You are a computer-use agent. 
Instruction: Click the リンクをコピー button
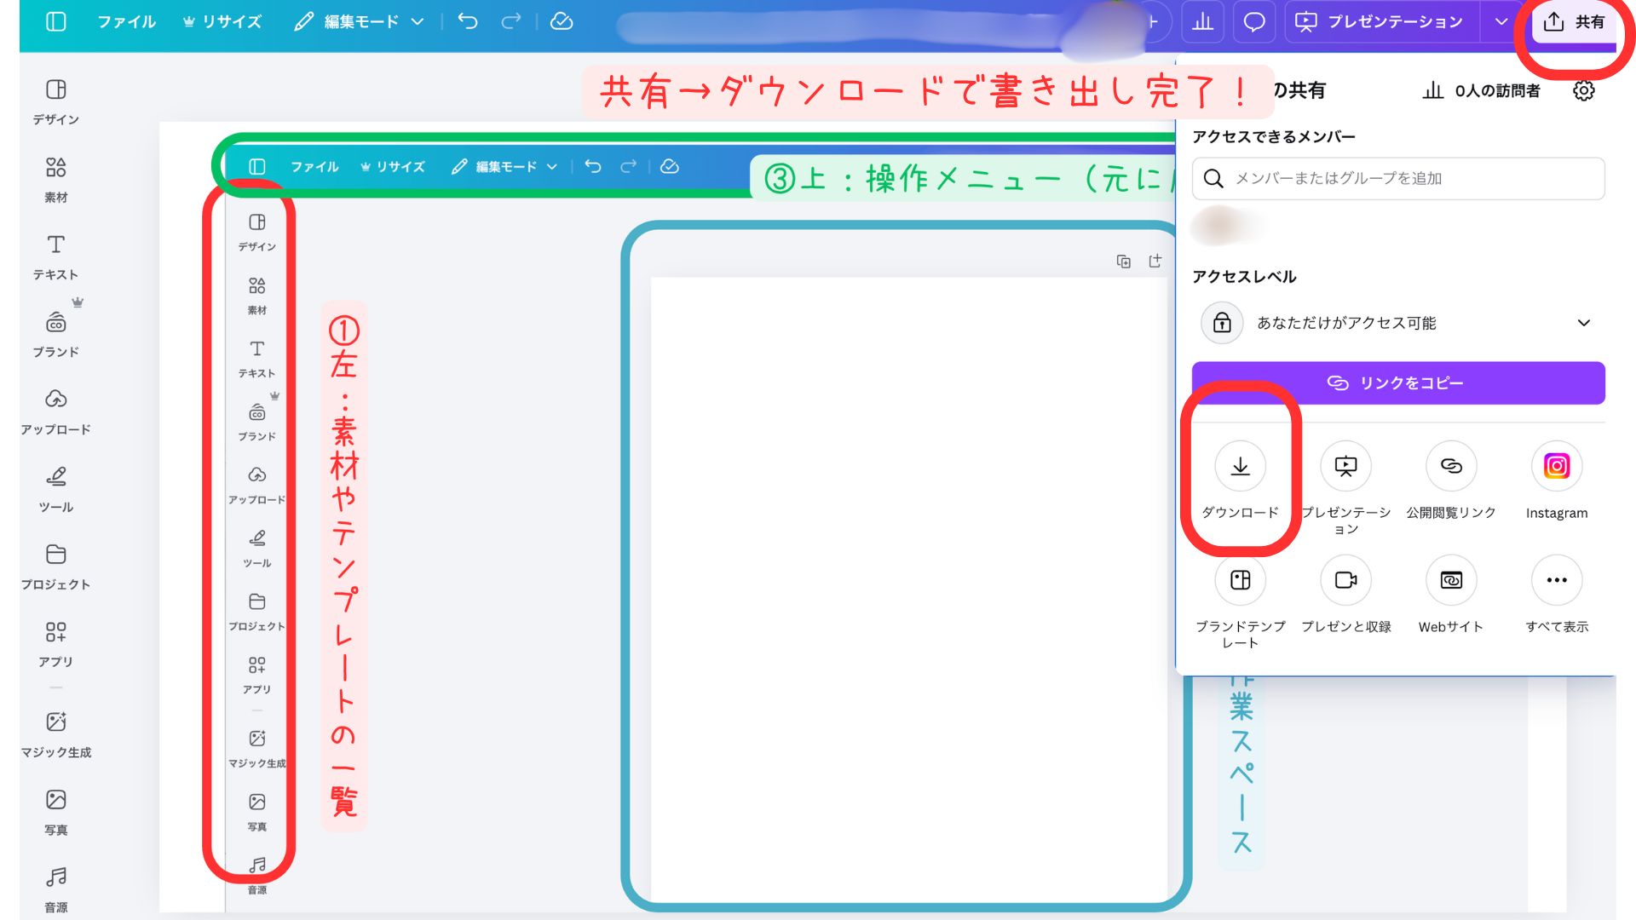[x=1397, y=382]
